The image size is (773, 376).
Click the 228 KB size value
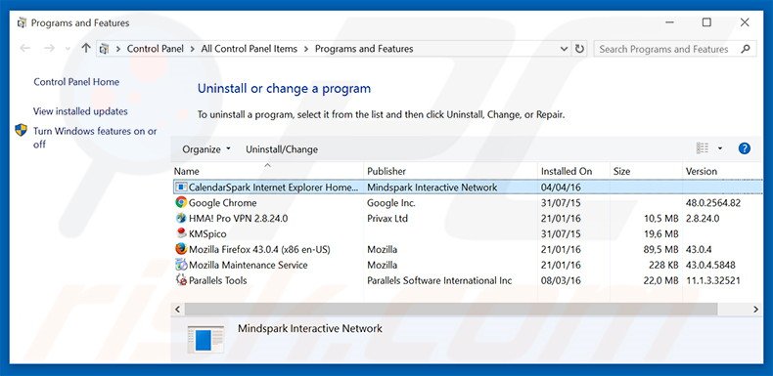663,265
